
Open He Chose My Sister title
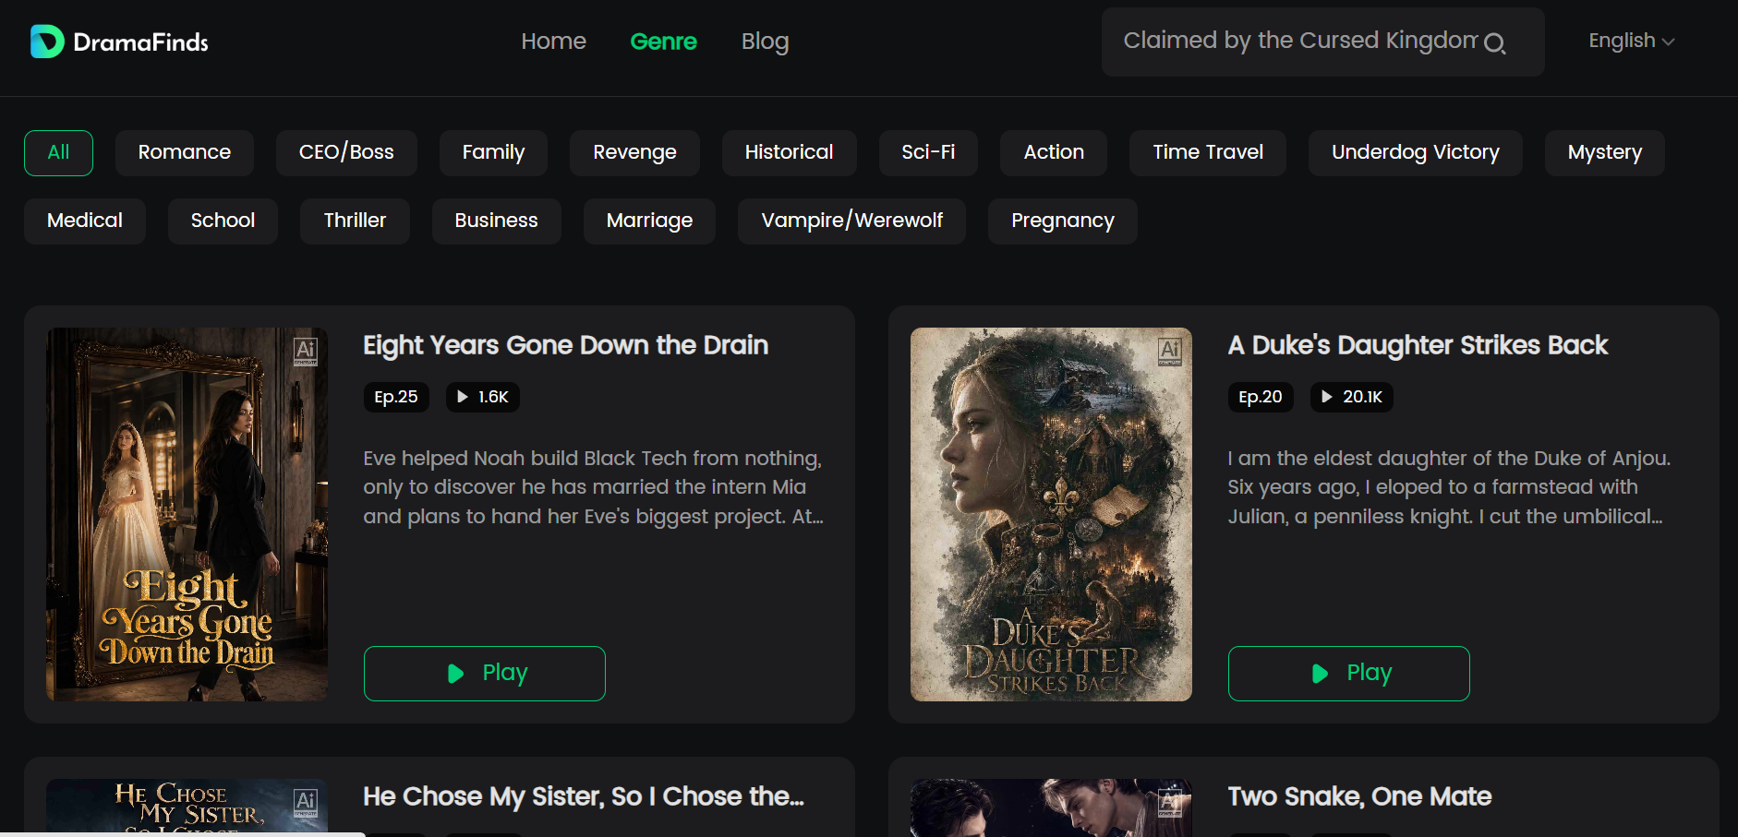pos(584,796)
